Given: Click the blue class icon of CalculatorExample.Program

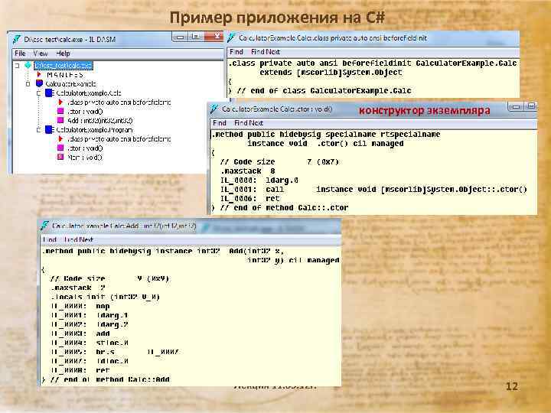Looking at the screenshot, I should [x=50, y=130].
